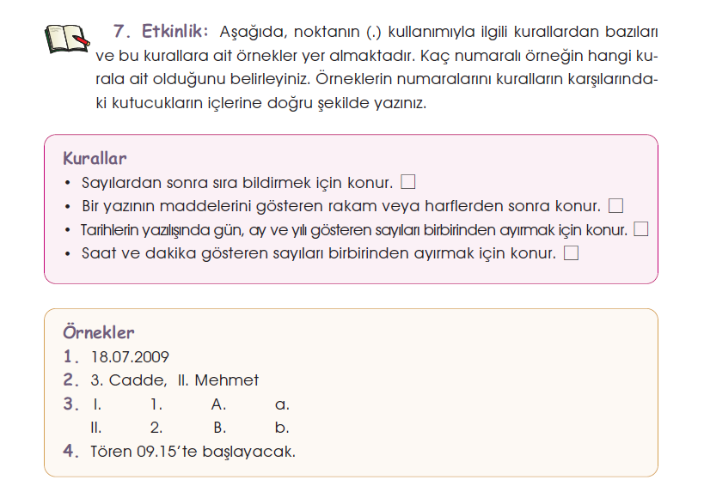Click the example '3. Cadde, II. Mehmet'
The image size is (704, 486).
click(174, 380)
